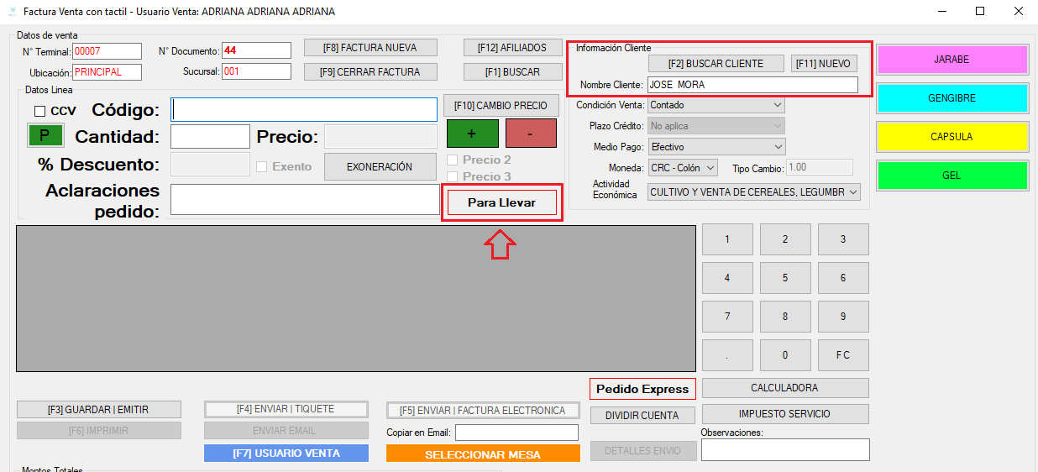
Task: Select the JARABE category button
Action: click(951, 60)
